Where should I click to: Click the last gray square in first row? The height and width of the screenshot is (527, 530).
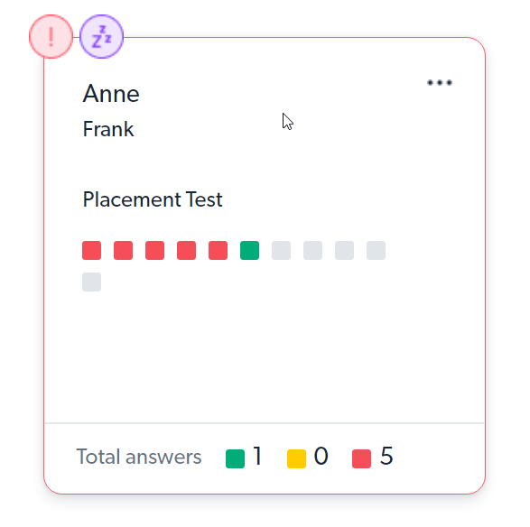[376, 250]
